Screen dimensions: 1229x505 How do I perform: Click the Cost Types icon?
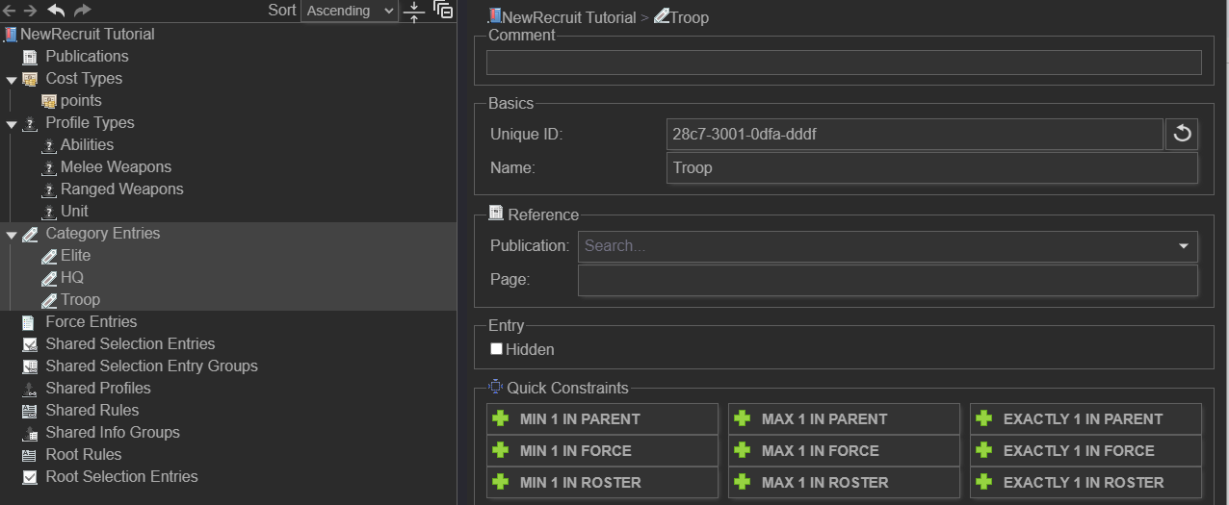point(30,79)
